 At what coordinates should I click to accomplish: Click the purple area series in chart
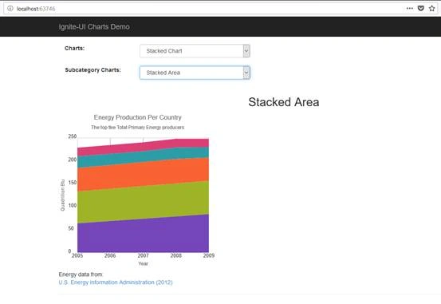pos(143,236)
